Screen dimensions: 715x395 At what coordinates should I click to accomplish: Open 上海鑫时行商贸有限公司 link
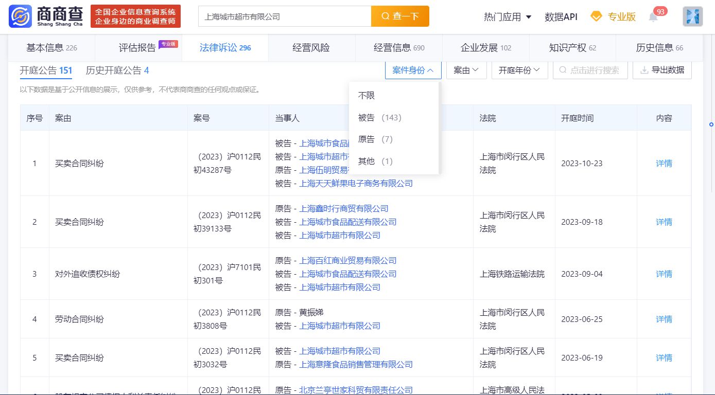coord(344,209)
